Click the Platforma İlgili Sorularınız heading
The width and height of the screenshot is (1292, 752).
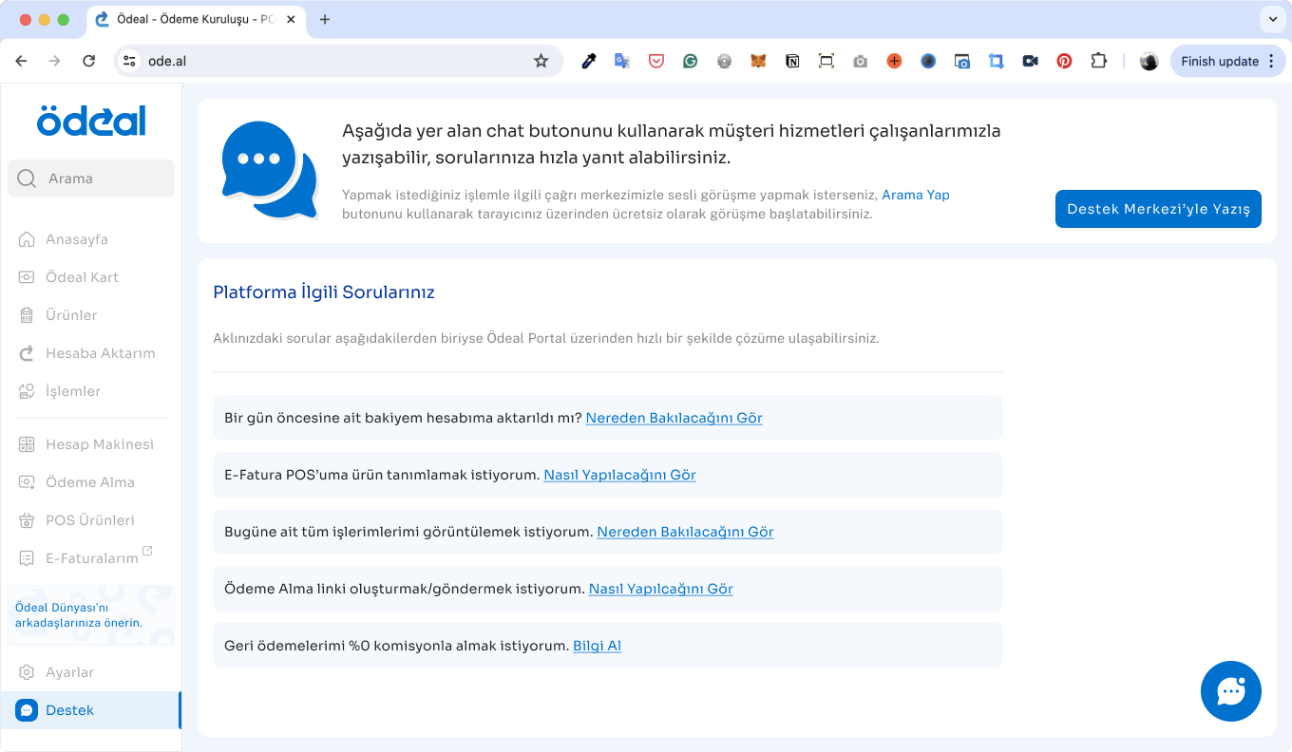[x=324, y=292]
